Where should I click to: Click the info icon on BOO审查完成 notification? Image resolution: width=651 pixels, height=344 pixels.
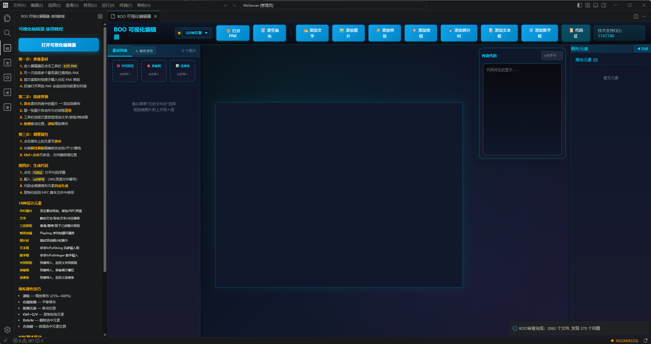[x=515, y=328]
